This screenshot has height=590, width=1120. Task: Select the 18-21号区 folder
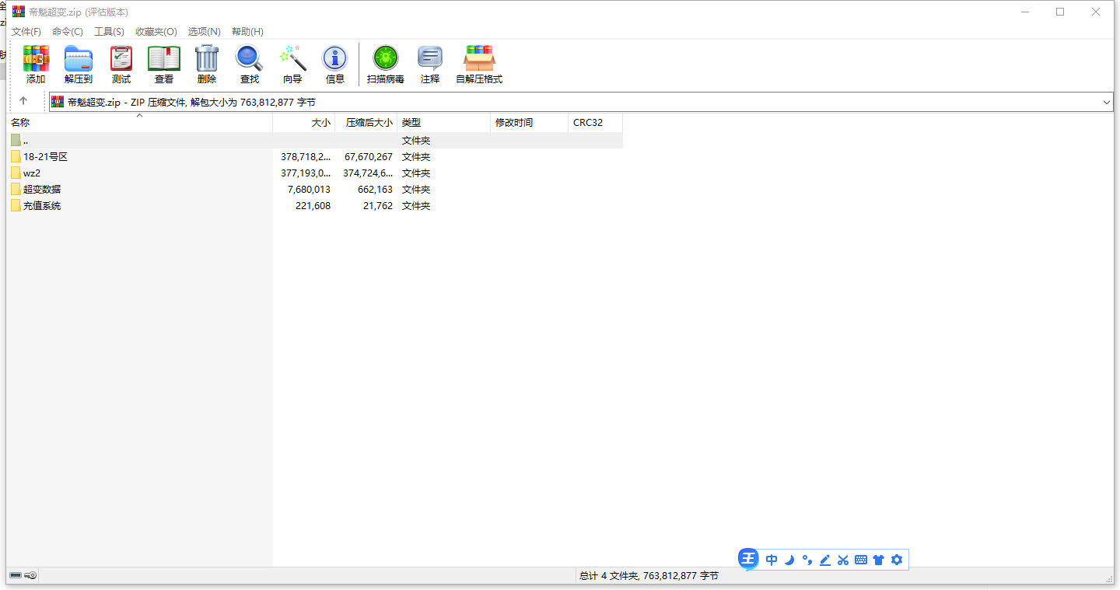pyautogui.click(x=45, y=157)
